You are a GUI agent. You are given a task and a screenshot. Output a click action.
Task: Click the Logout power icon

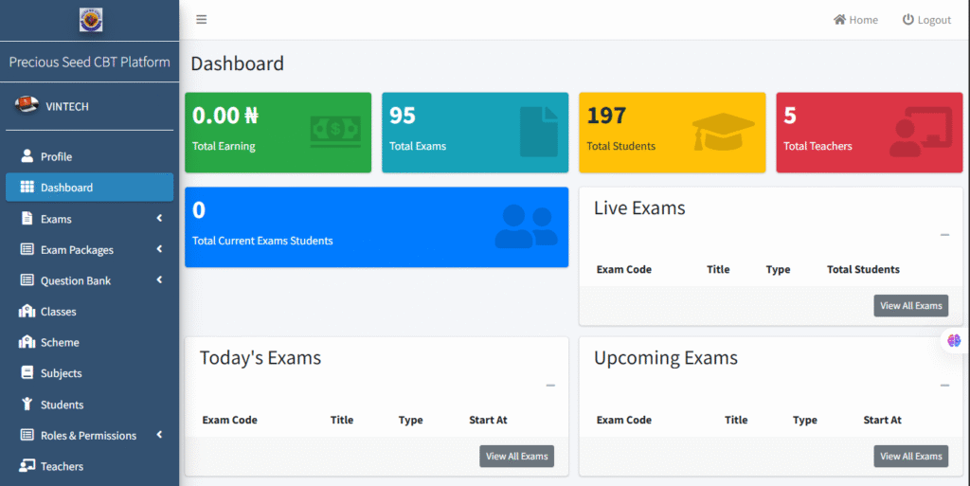pos(907,20)
